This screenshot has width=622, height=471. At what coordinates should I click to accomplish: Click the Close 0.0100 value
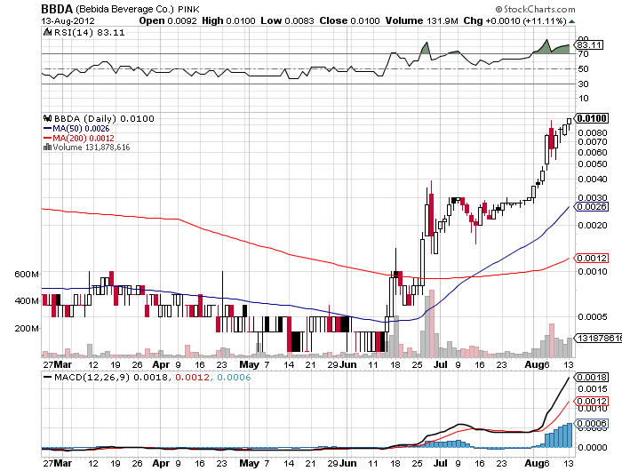coord(349,20)
